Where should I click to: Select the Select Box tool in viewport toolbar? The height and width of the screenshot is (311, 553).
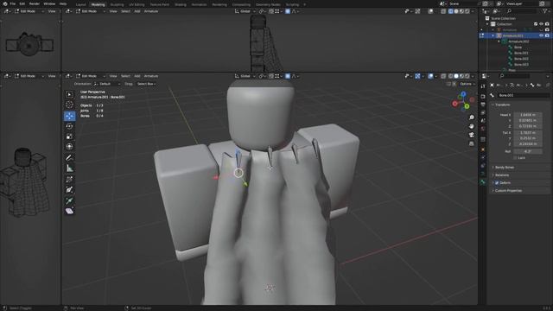point(69,94)
